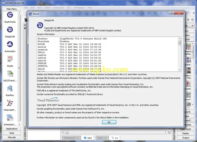Viewport: 197px width, 142px height.
Task: Open the Studio application icon
Action: point(10,59)
